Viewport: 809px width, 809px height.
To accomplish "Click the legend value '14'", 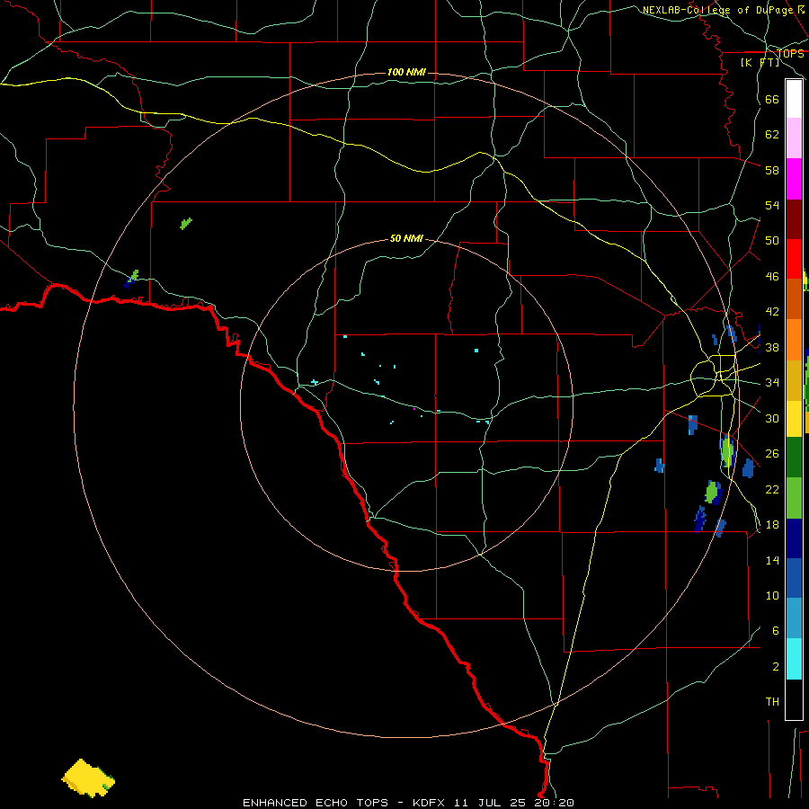I will tap(772, 560).
